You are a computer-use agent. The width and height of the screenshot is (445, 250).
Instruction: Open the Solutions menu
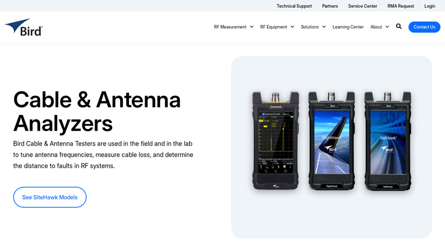coord(310,27)
